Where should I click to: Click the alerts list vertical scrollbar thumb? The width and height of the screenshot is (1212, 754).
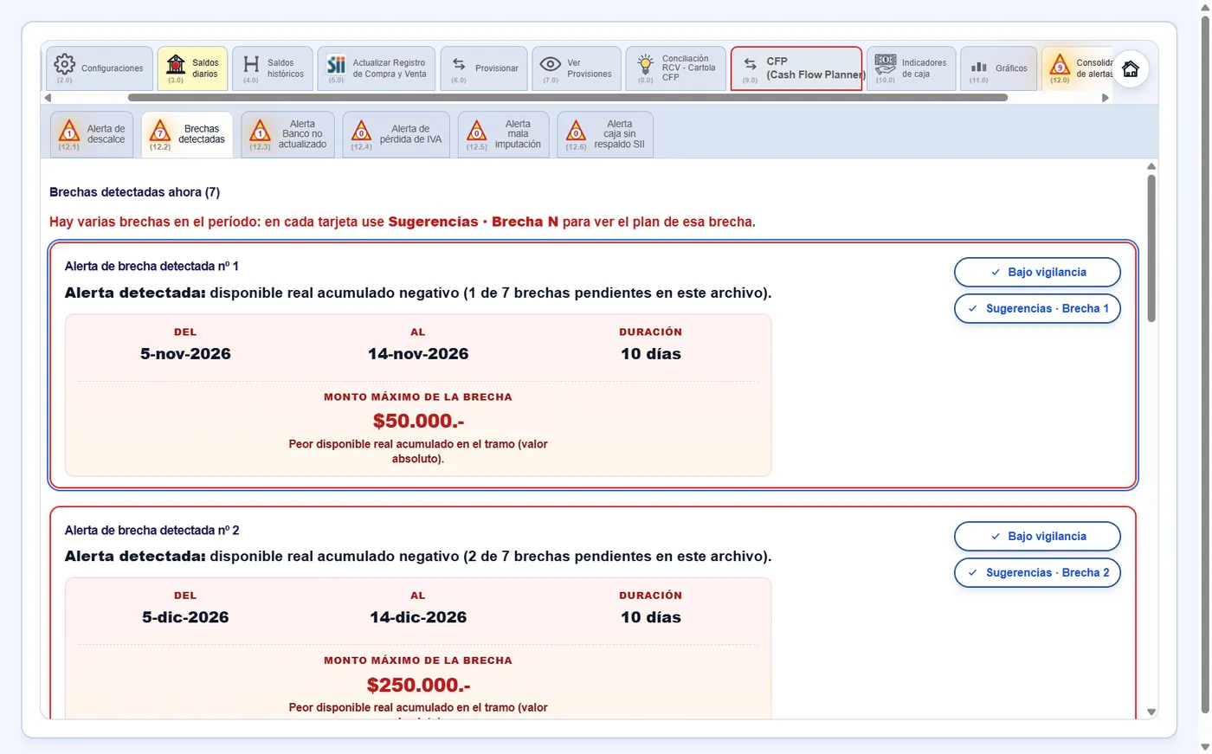click(1151, 248)
